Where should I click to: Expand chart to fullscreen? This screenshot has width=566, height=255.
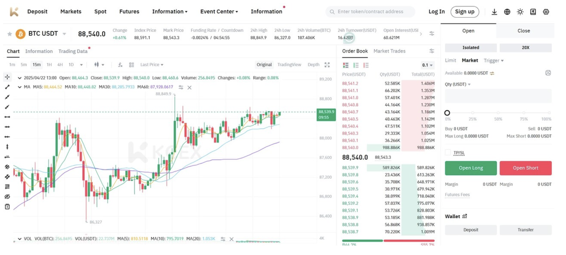point(327,65)
